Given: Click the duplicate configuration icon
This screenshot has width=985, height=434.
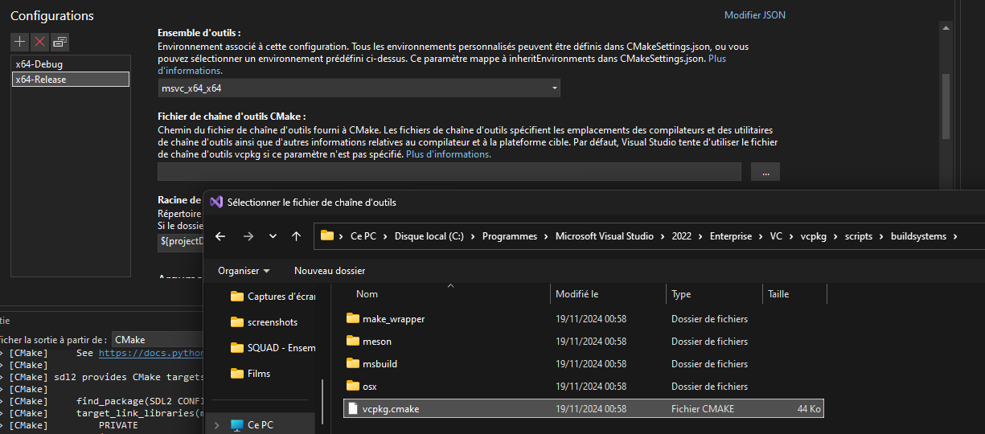Looking at the screenshot, I should pyautogui.click(x=60, y=42).
